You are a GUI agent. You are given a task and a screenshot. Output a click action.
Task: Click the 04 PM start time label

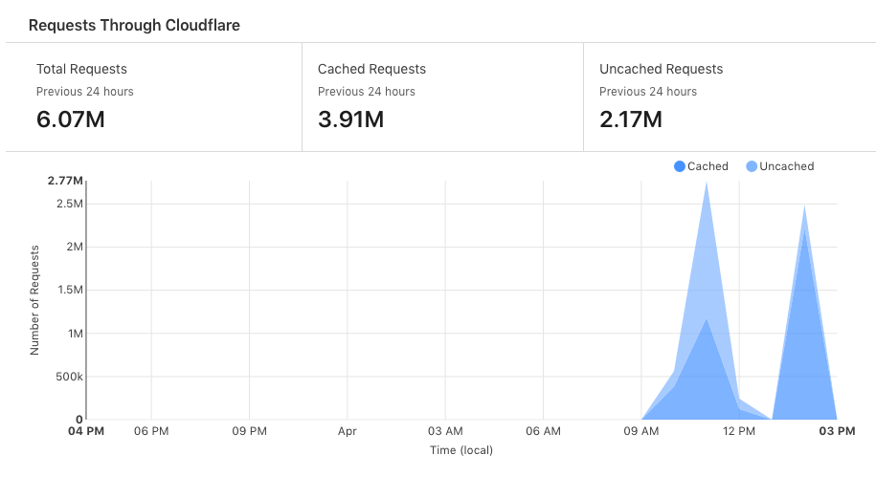pos(86,432)
